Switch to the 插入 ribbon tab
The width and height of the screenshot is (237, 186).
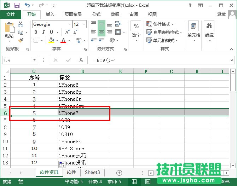point(50,14)
